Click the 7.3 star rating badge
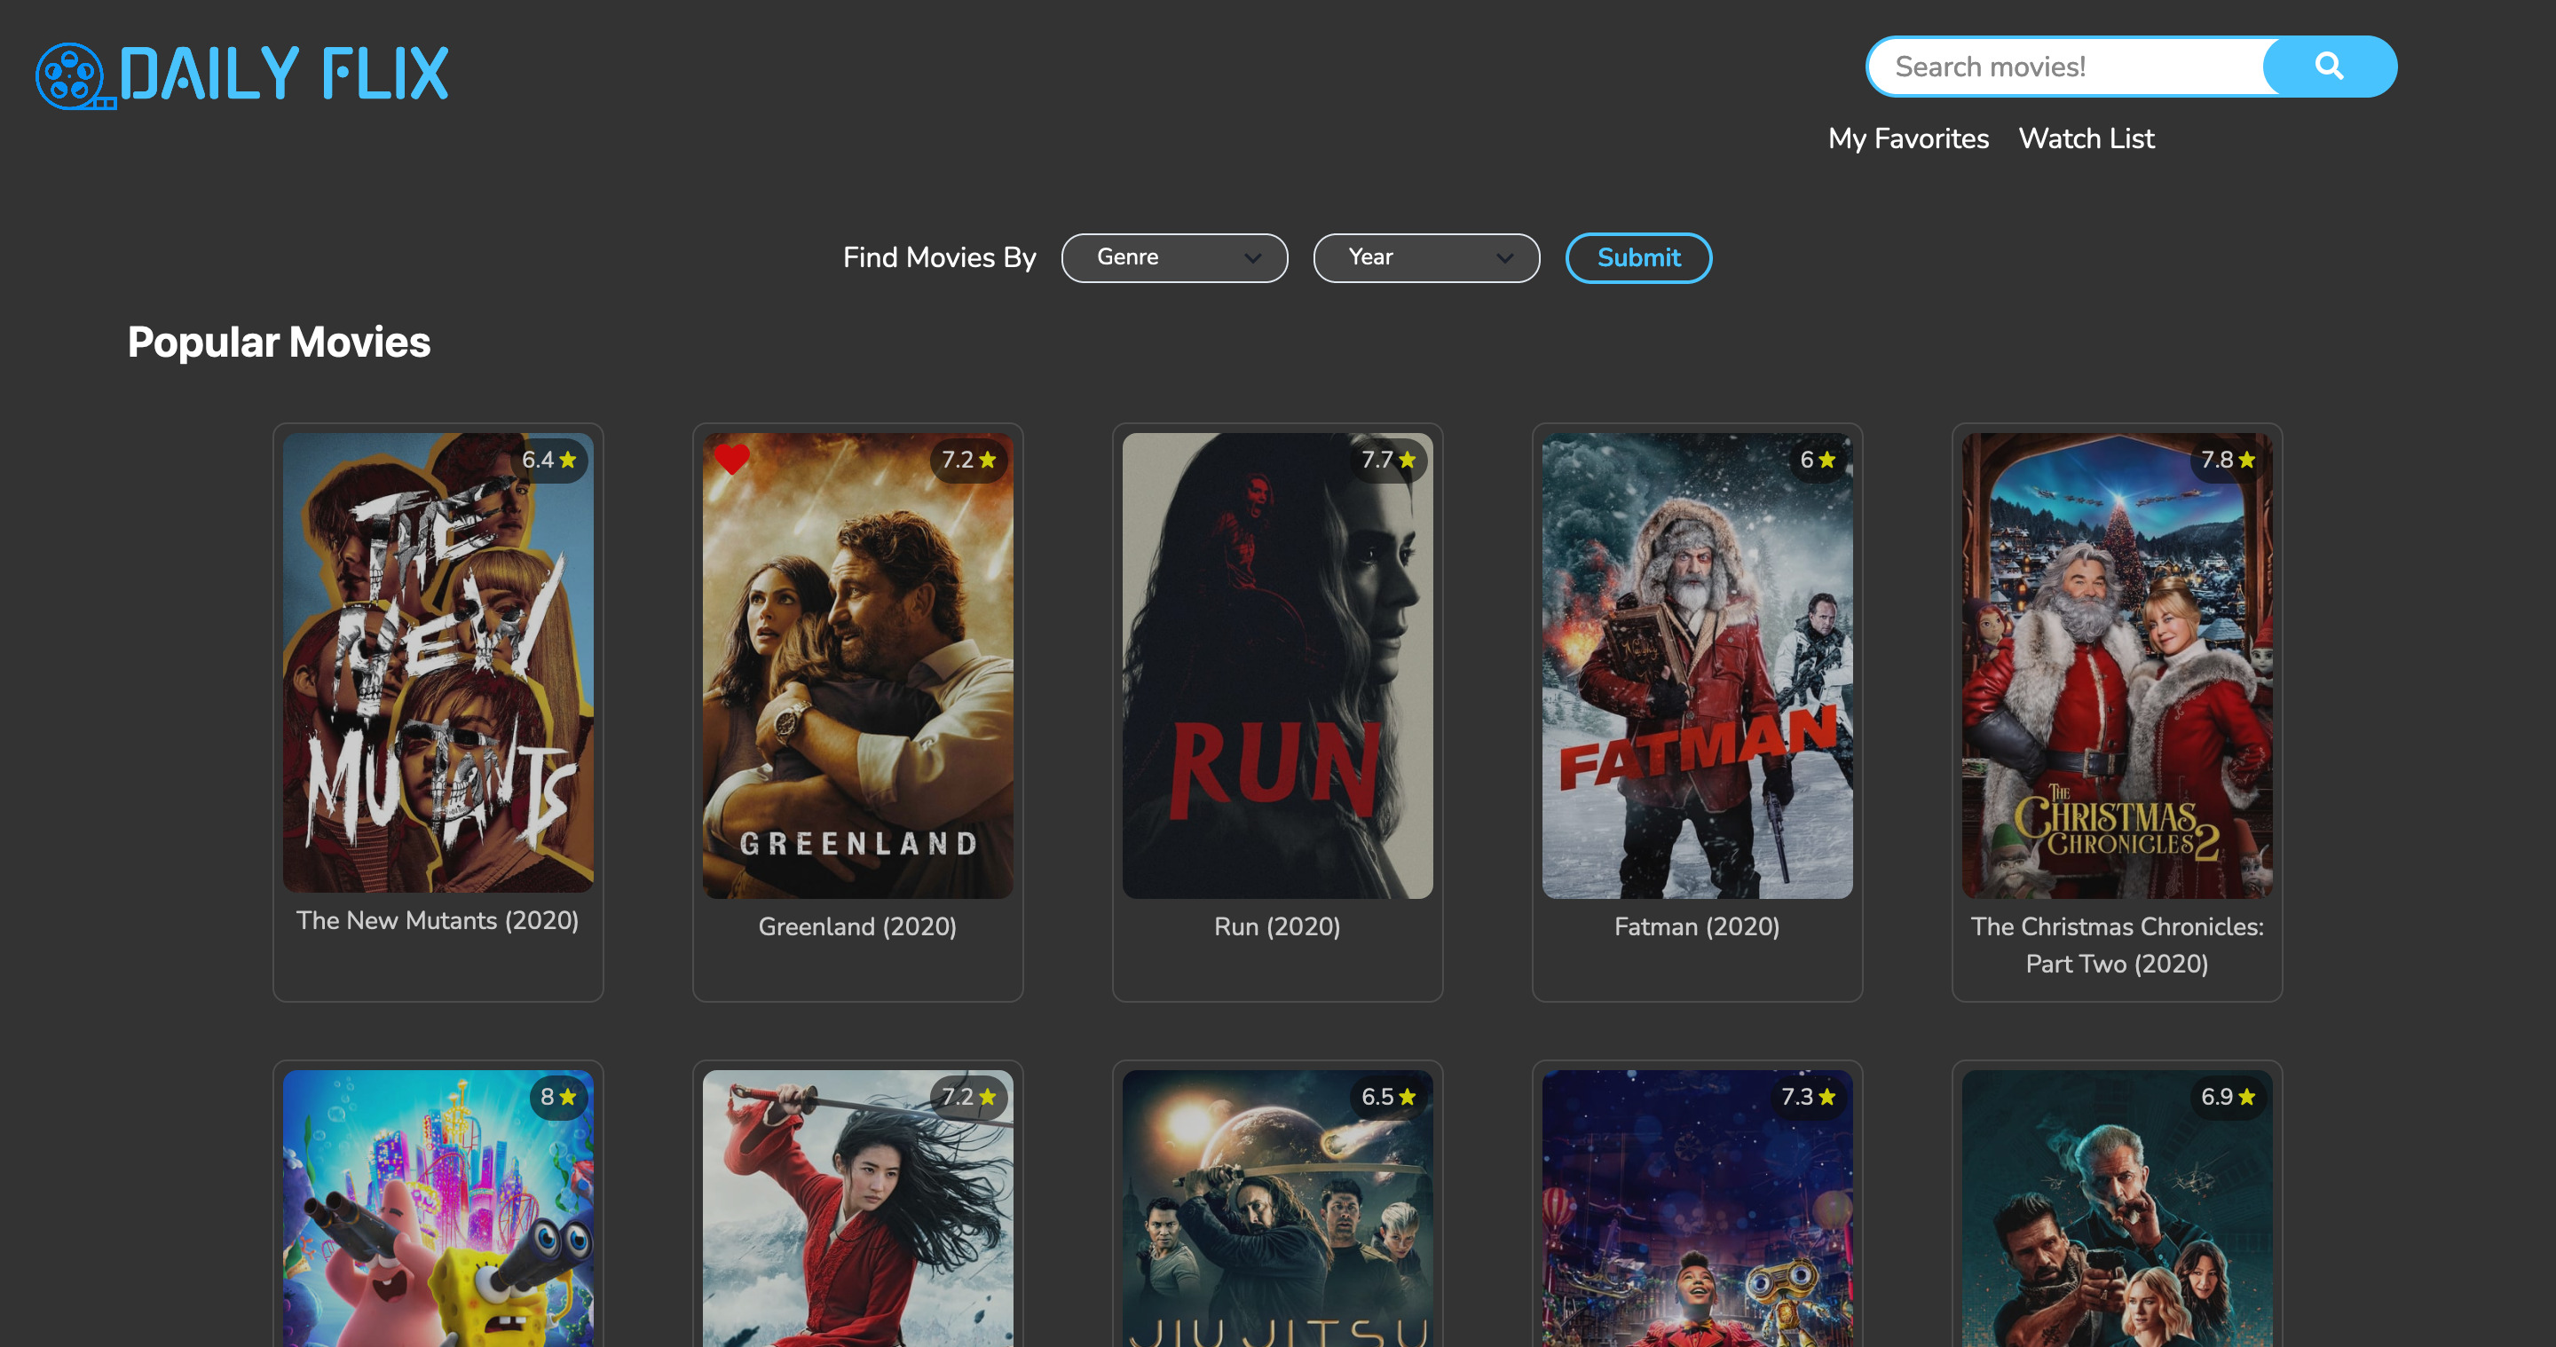Viewport: 2556px width, 1347px height. click(1808, 1097)
